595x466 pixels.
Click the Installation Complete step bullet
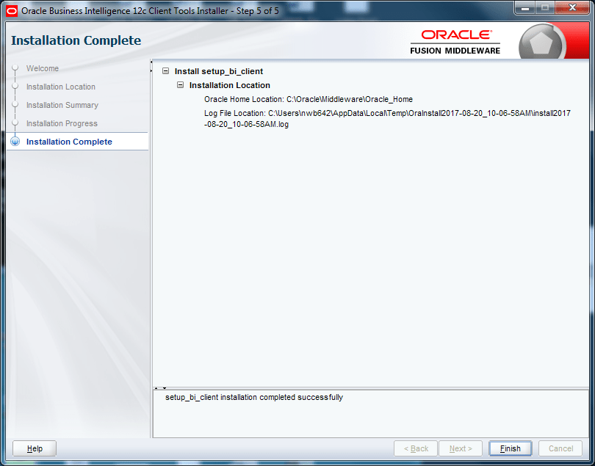16,142
